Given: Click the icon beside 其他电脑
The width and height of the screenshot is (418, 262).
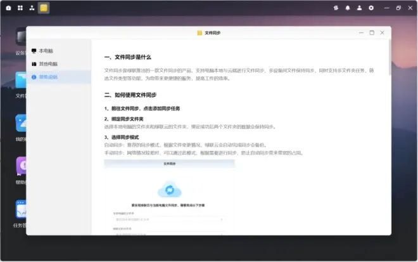Looking at the screenshot, I should (x=34, y=64).
